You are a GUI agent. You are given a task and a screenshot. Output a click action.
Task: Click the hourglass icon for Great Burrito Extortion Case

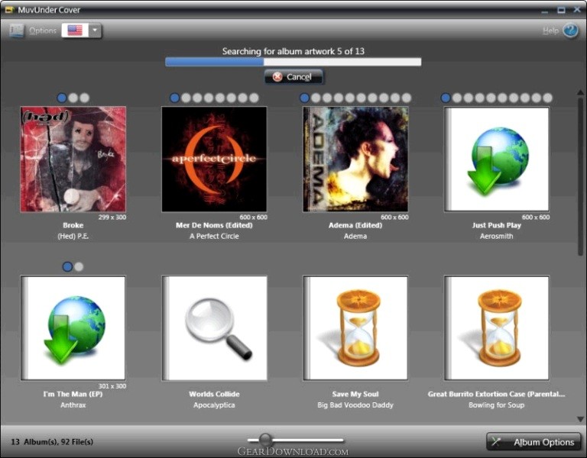[497, 328]
